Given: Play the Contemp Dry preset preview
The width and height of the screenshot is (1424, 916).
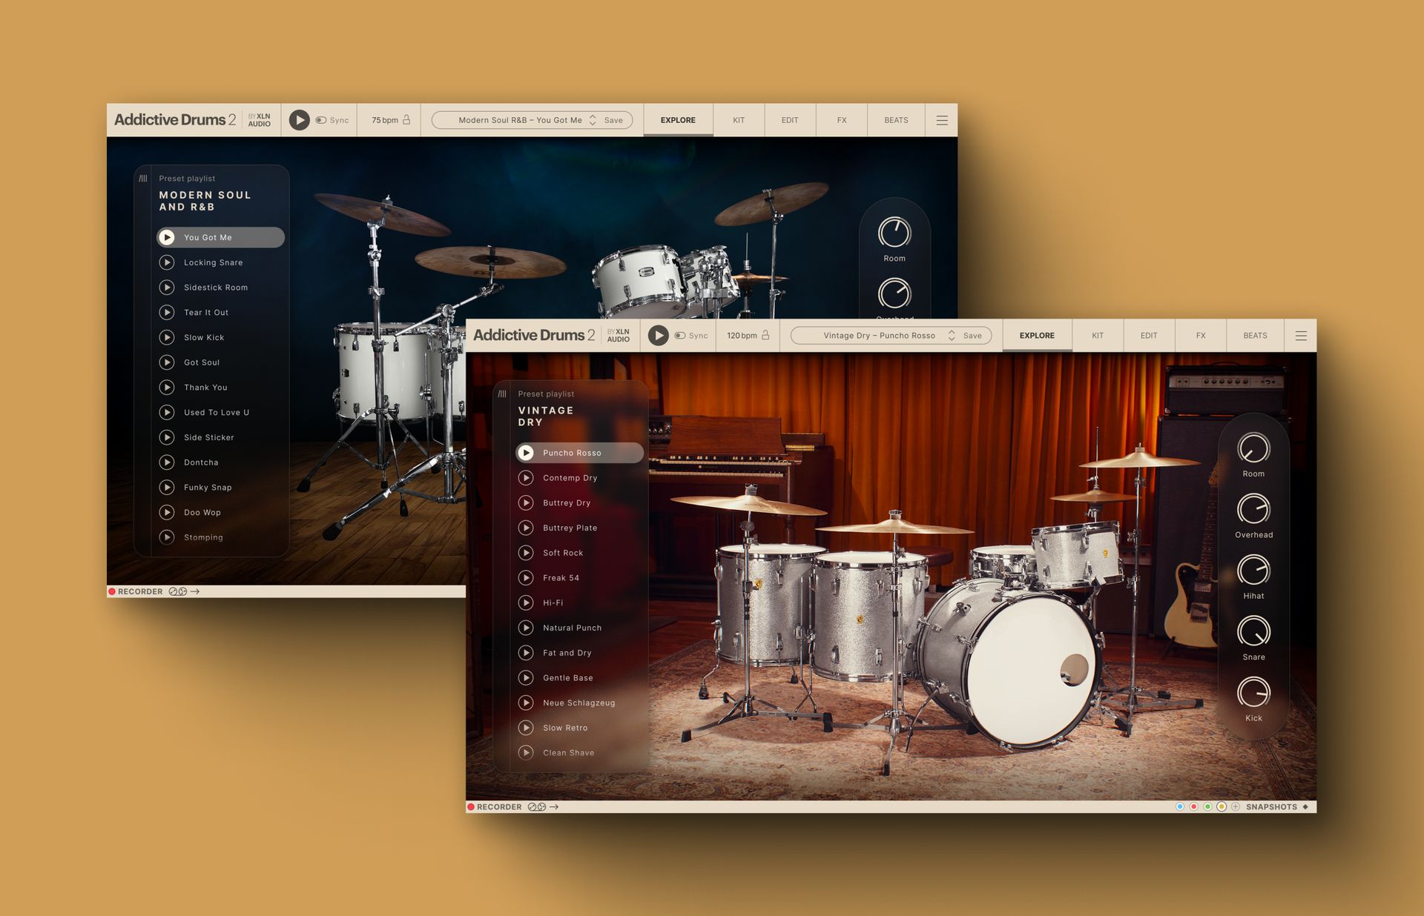Looking at the screenshot, I should click(526, 478).
